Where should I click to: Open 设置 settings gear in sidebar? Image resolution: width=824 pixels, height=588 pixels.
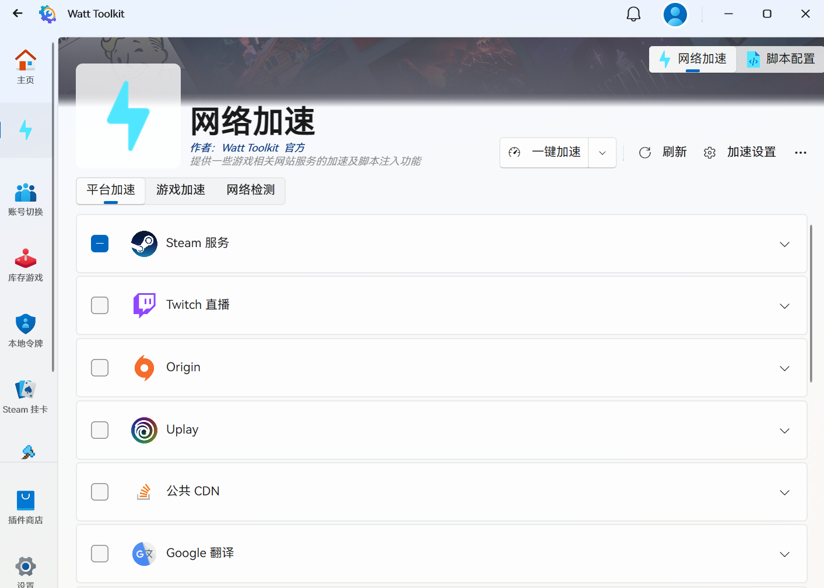click(26, 571)
